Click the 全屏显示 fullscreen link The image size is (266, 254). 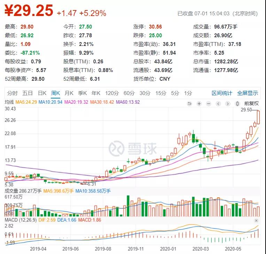click(x=248, y=93)
